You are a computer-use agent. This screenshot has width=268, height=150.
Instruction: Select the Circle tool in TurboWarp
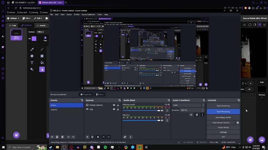(x=32, y=56)
